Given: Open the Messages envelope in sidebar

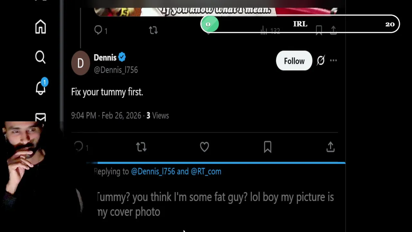Looking at the screenshot, I should coord(41,117).
